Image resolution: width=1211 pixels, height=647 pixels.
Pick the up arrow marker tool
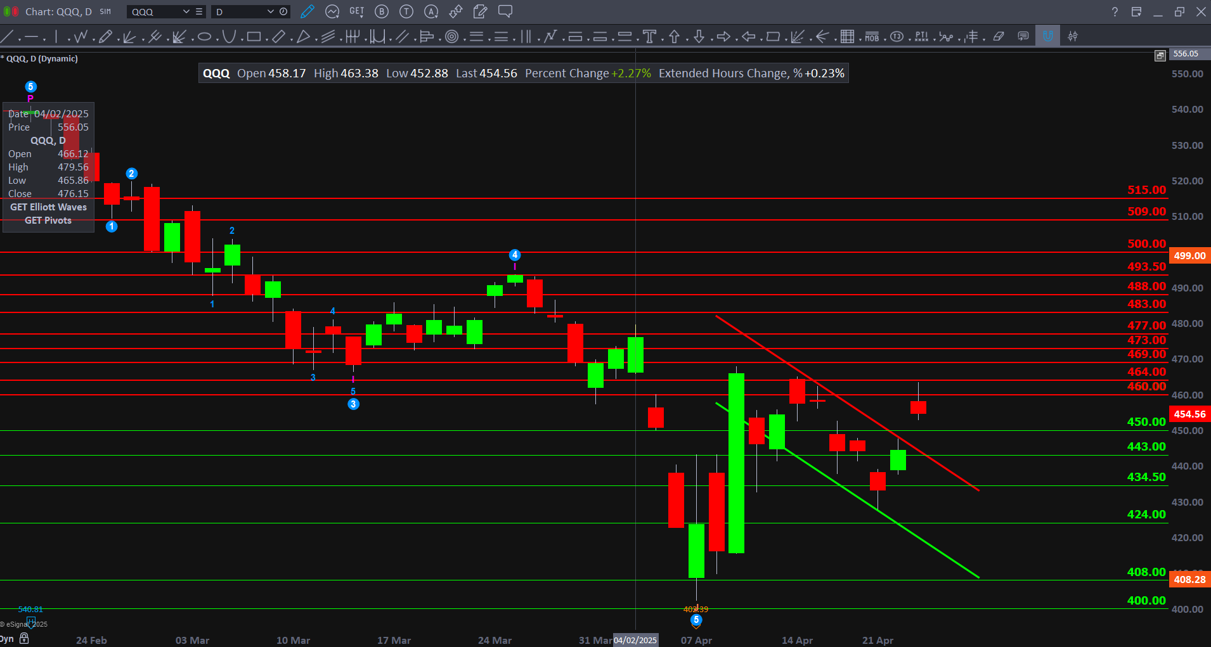(674, 37)
